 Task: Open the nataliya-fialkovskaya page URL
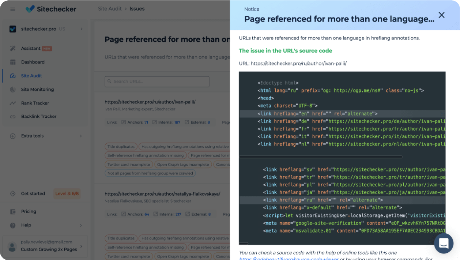(162, 194)
